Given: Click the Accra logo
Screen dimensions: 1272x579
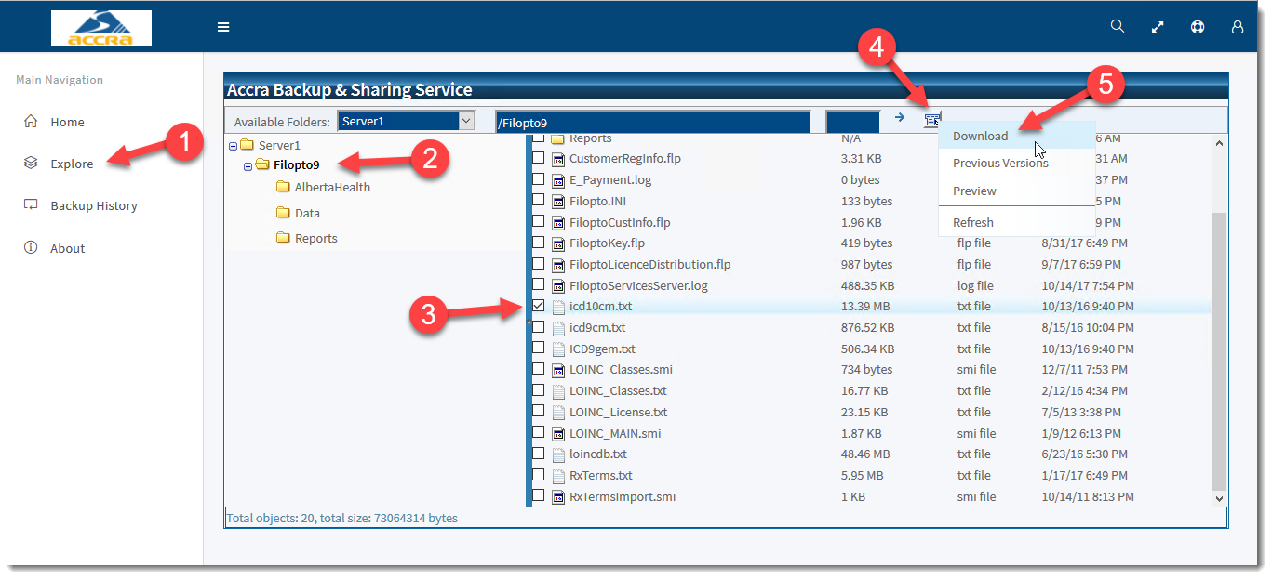Looking at the screenshot, I should tap(101, 28).
